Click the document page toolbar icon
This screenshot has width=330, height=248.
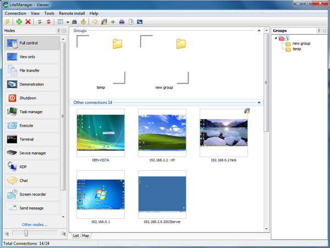[131, 21]
